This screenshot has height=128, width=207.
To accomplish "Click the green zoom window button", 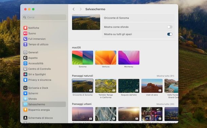I will coord(33,9).
